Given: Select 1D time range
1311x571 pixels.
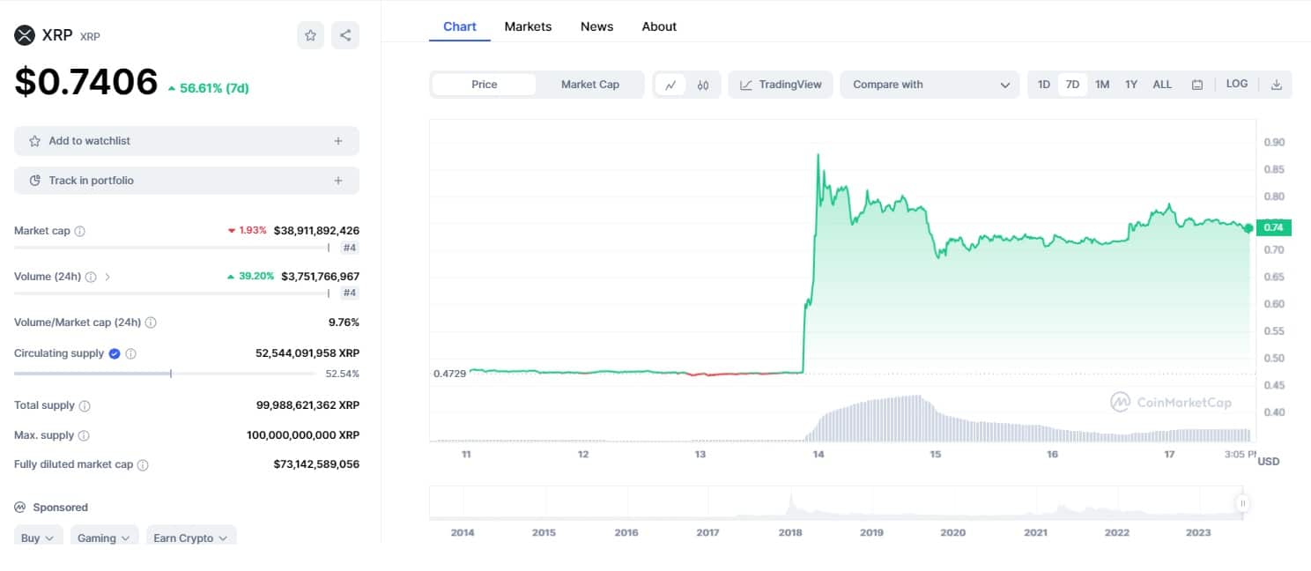Looking at the screenshot, I should pos(1044,85).
